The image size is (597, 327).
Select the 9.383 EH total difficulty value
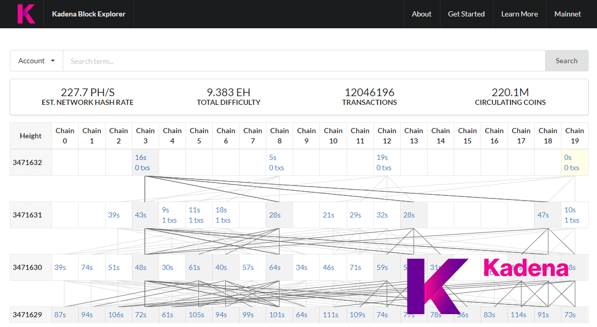(x=228, y=93)
